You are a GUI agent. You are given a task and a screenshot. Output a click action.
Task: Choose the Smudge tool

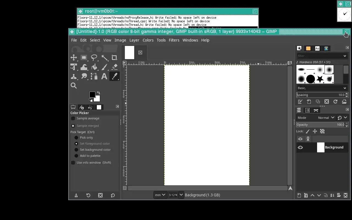84,76
